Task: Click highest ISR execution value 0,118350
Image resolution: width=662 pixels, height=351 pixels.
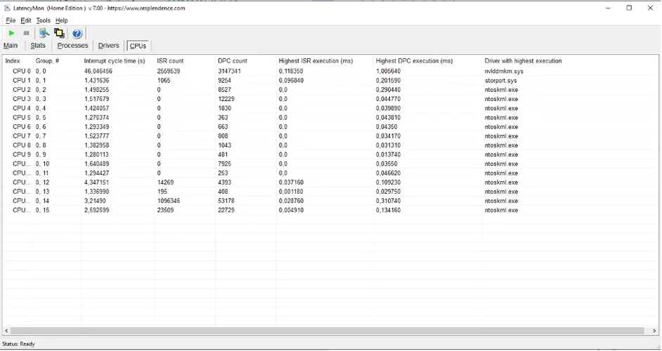Action: tap(291, 72)
